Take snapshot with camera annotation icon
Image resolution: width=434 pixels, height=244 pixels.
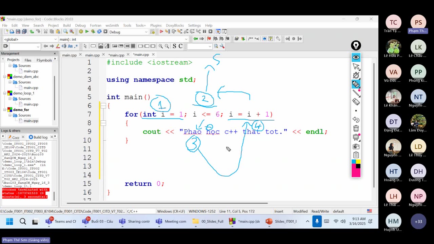point(356,146)
